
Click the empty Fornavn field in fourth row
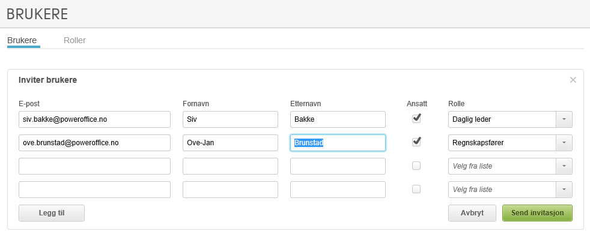(230, 189)
